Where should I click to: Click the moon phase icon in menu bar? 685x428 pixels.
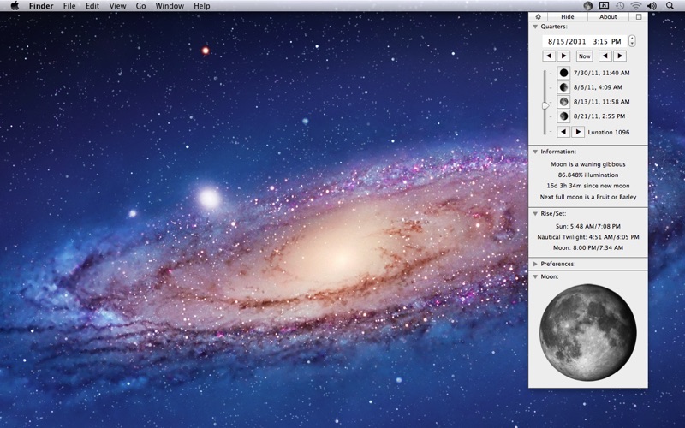click(588, 6)
